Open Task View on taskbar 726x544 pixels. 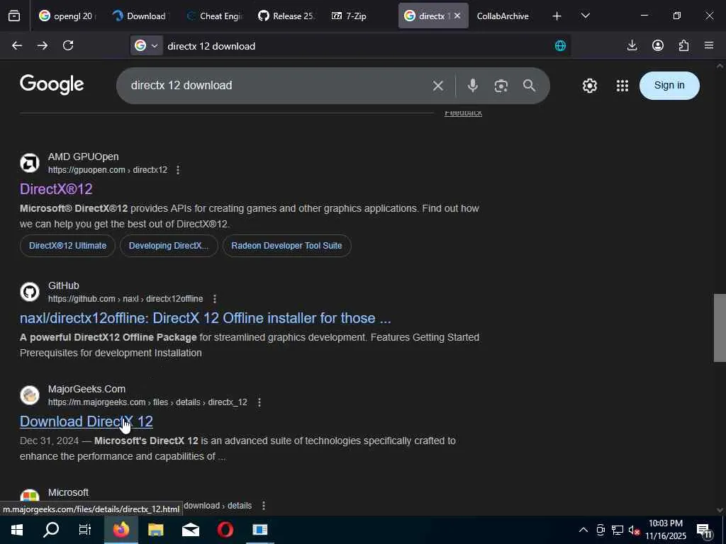tap(85, 530)
